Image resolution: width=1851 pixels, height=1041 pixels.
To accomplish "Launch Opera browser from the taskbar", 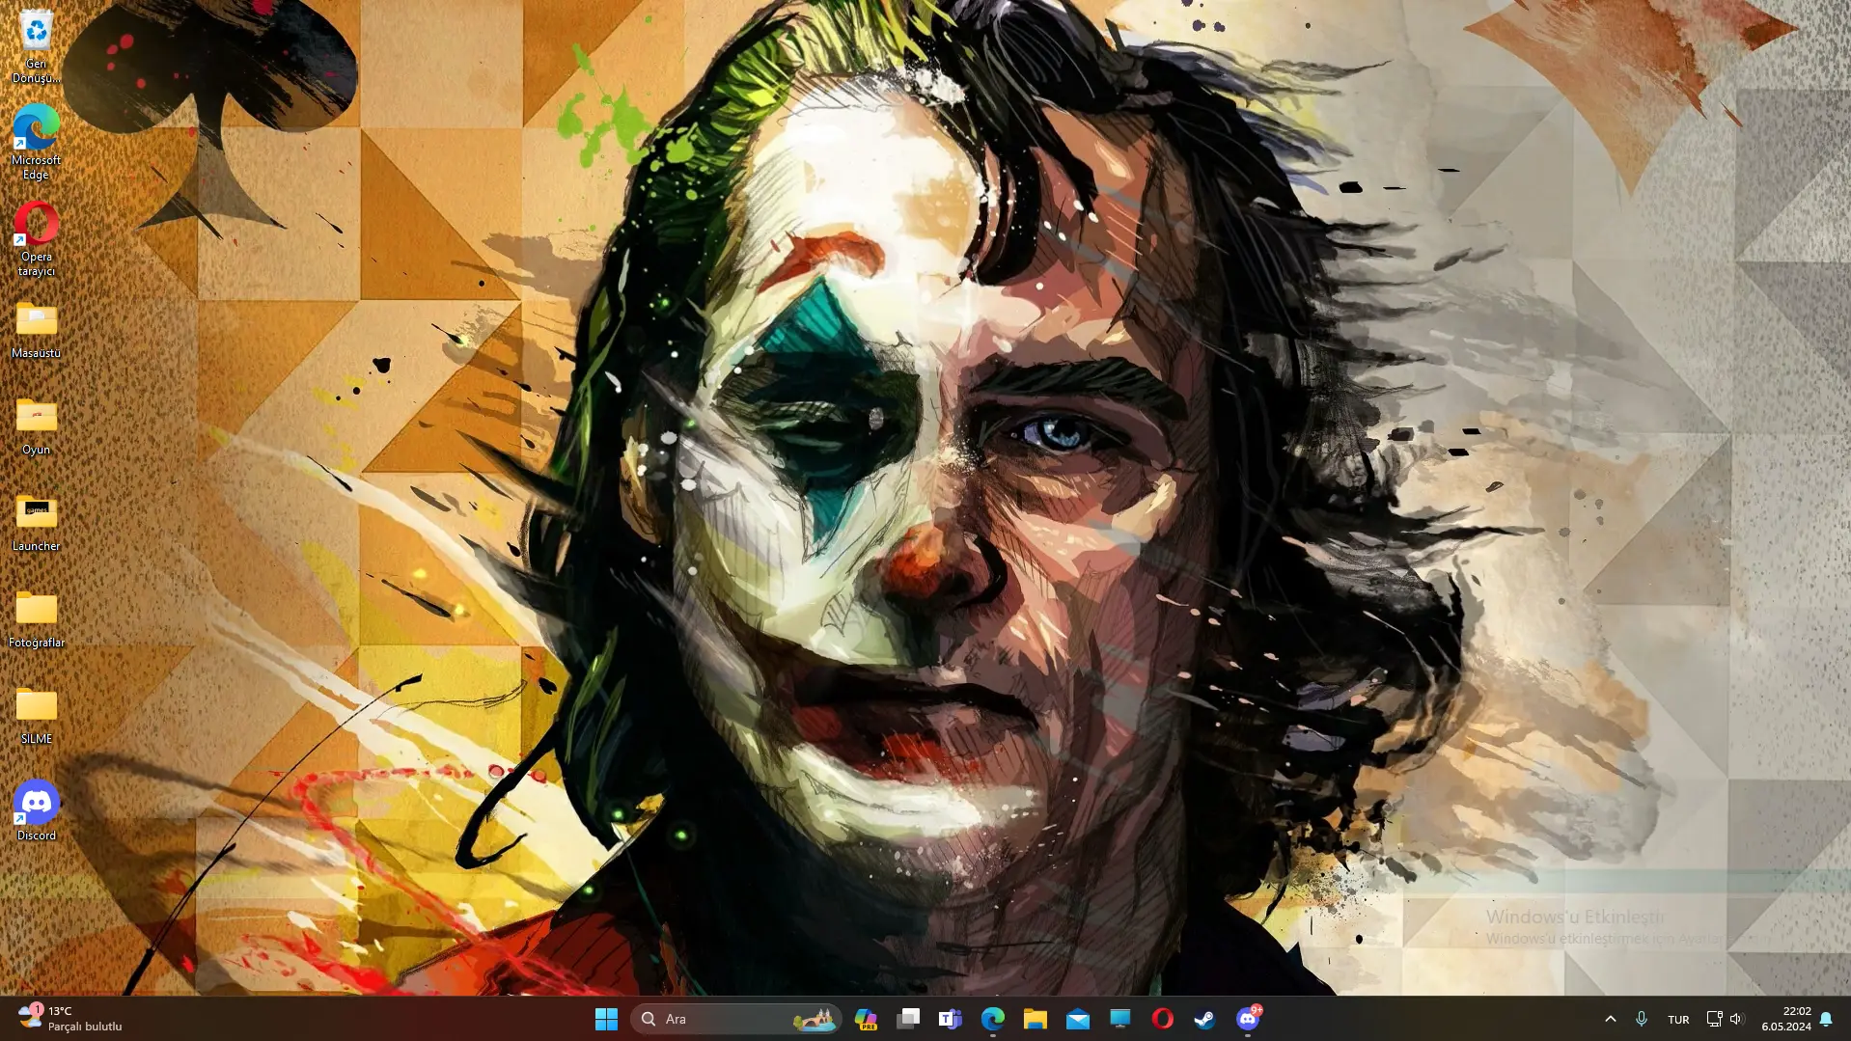I will coord(1162,1019).
